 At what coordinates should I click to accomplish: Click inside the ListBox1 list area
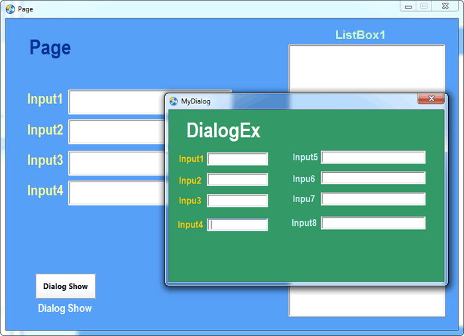367,66
